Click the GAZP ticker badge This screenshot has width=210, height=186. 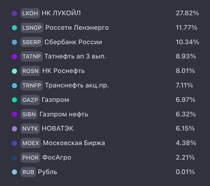[x=30, y=100]
